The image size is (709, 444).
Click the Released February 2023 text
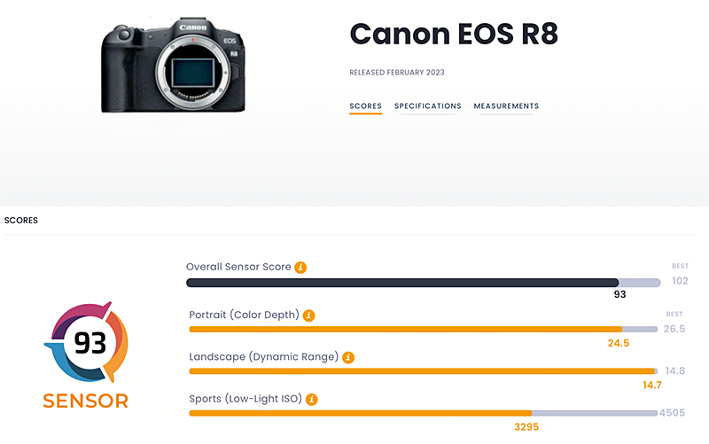(397, 72)
